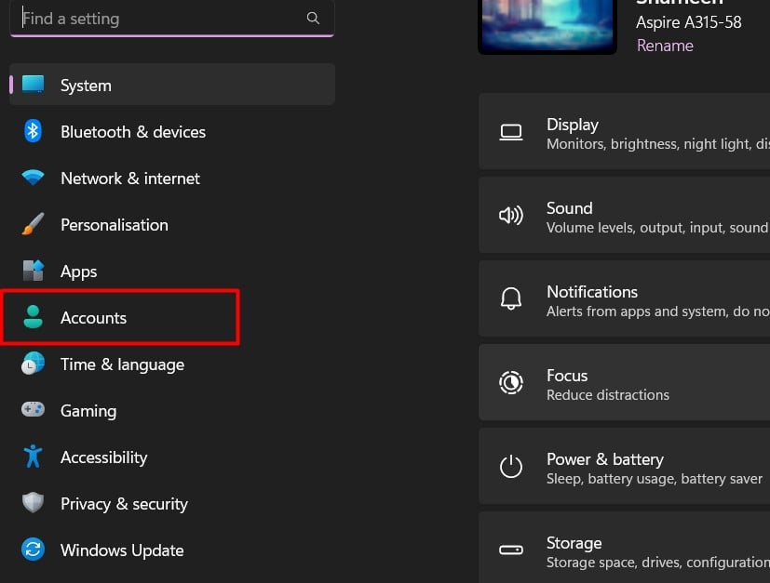This screenshot has height=583, width=770.
Task: Click the Privacy & security shield icon
Action: point(34,503)
